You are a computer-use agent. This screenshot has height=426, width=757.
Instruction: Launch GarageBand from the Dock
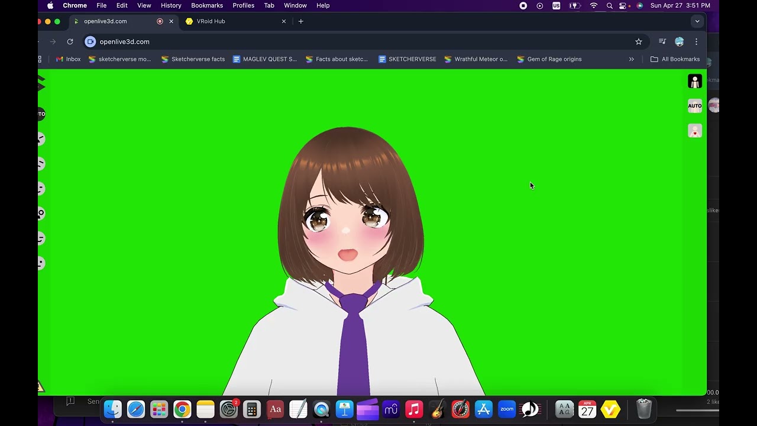tap(437, 409)
